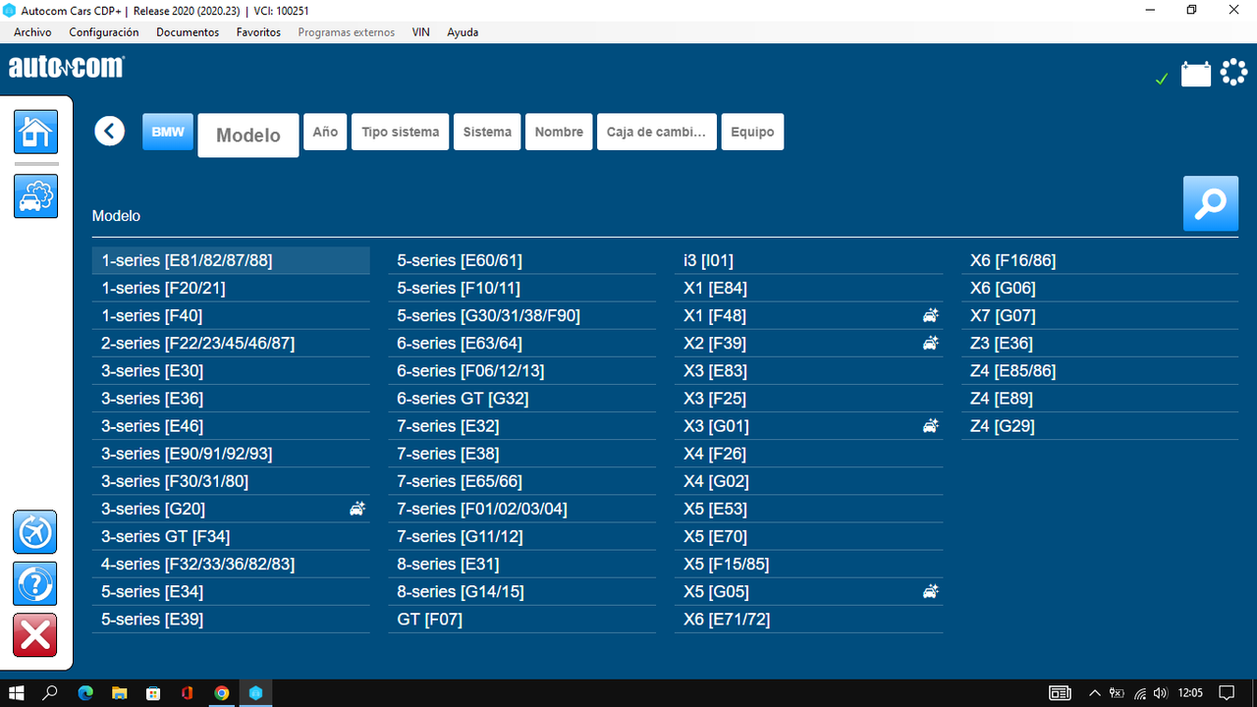Select model 7-series [F01/02/03/04]
Screen dimensions: 1257x707
click(521, 509)
